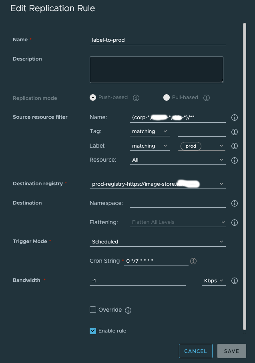Open info tooltip for Pull-based mode

207,98
